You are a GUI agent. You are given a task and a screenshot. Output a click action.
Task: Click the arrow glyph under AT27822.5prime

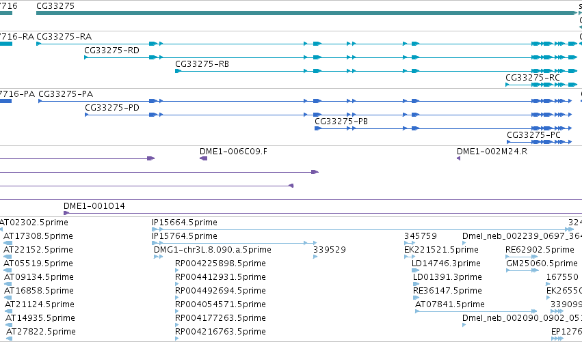(x=10, y=339)
